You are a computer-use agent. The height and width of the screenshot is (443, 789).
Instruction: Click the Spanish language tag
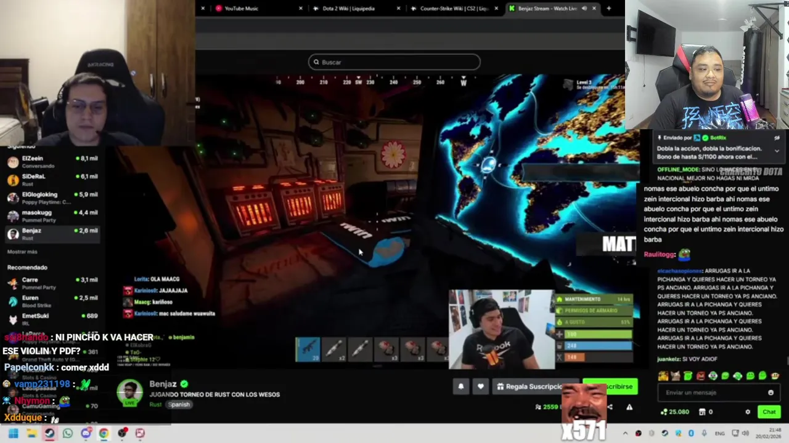click(179, 404)
